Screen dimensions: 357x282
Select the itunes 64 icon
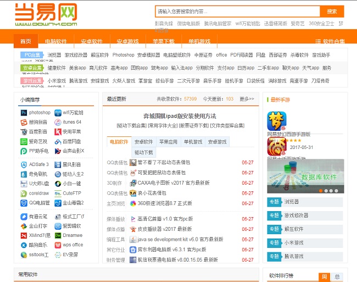[58, 123]
